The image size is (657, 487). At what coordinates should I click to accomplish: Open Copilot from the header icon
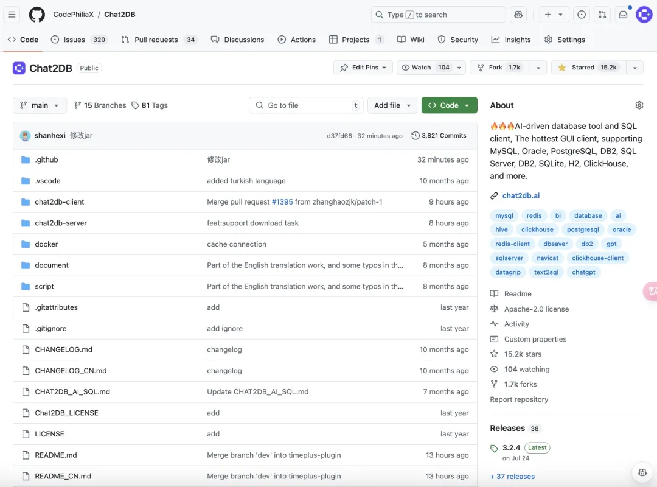click(518, 15)
